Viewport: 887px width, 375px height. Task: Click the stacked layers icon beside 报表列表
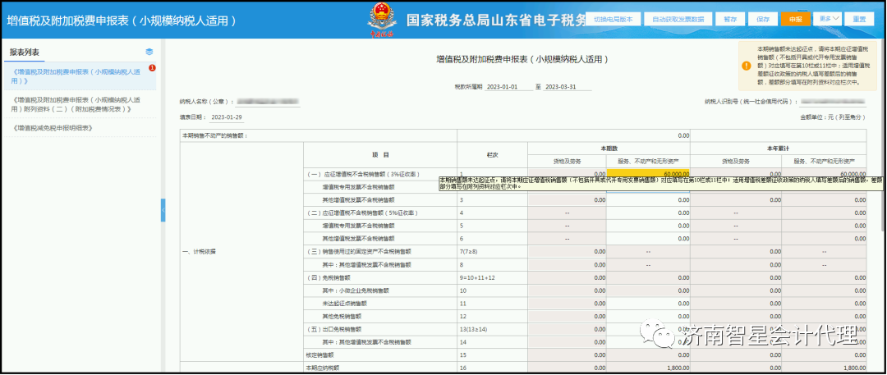149,52
